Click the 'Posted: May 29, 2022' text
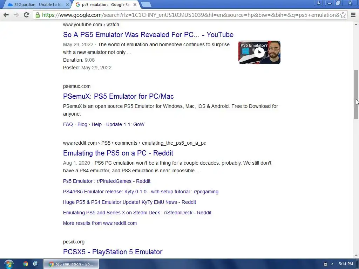359x269 pixels. coord(87,68)
